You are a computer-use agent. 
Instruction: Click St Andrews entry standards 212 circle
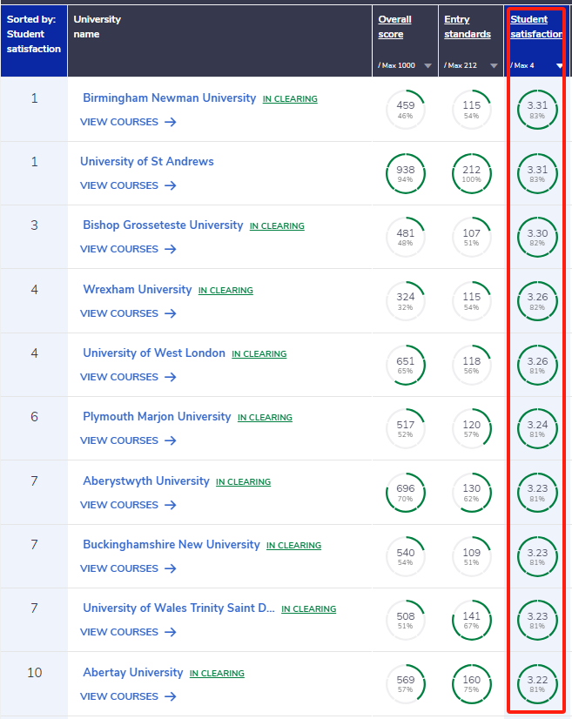[472, 174]
